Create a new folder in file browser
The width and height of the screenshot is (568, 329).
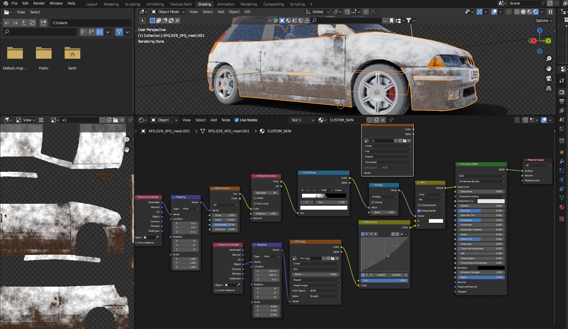(43, 23)
